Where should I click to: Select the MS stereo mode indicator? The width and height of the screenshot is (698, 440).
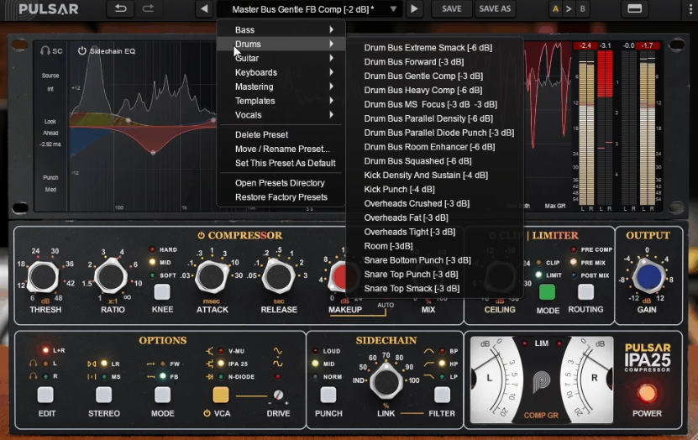point(104,377)
